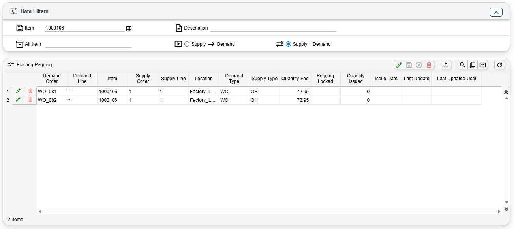Click the Quantity Fed column header
This screenshot has height=229, width=514.
[295, 79]
